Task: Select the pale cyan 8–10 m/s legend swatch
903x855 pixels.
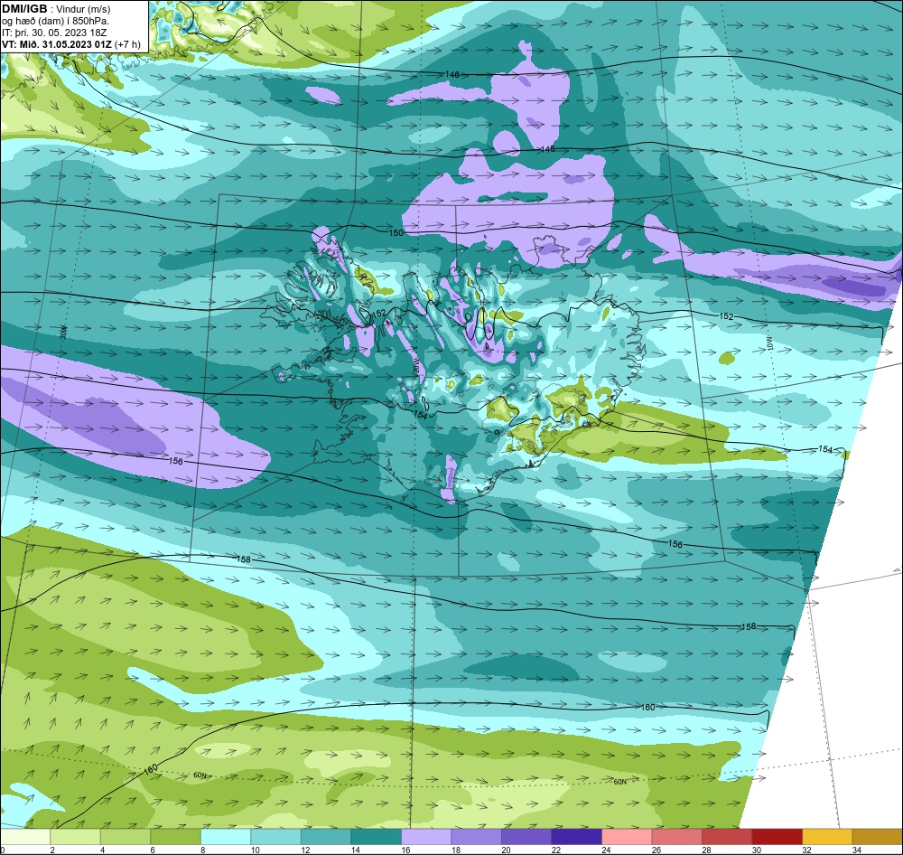Action: pyautogui.click(x=226, y=837)
